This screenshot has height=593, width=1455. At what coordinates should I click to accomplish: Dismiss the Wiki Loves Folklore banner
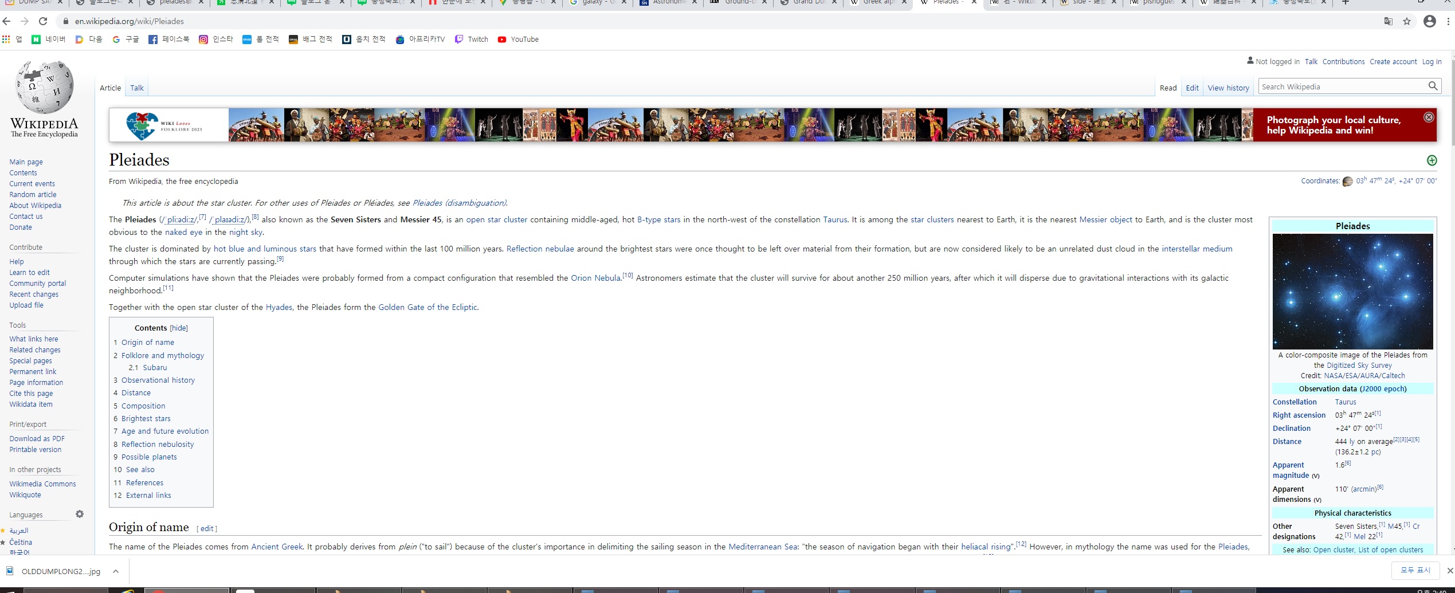coord(1429,117)
